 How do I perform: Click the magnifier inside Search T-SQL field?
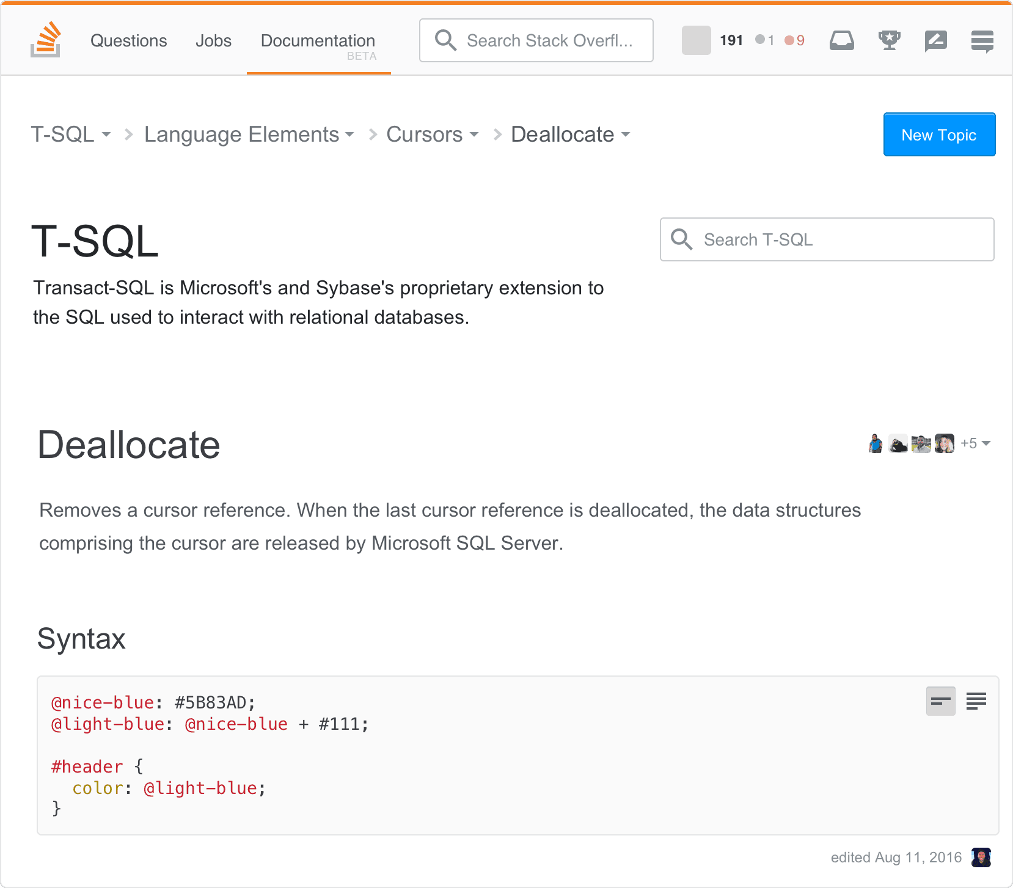tap(682, 239)
